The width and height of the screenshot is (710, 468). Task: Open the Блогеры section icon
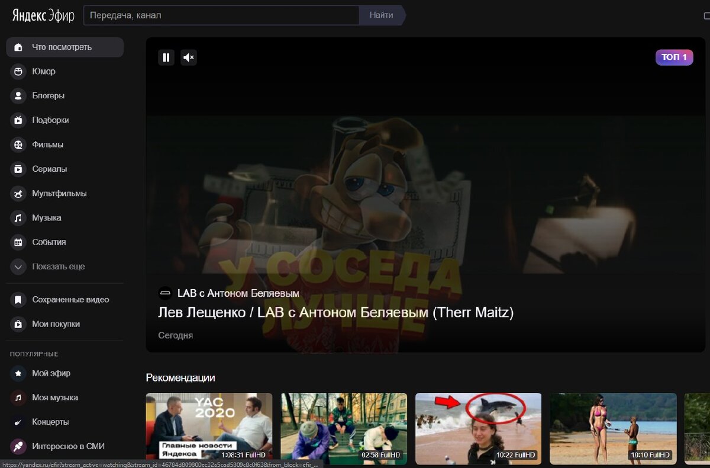(18, 96)
